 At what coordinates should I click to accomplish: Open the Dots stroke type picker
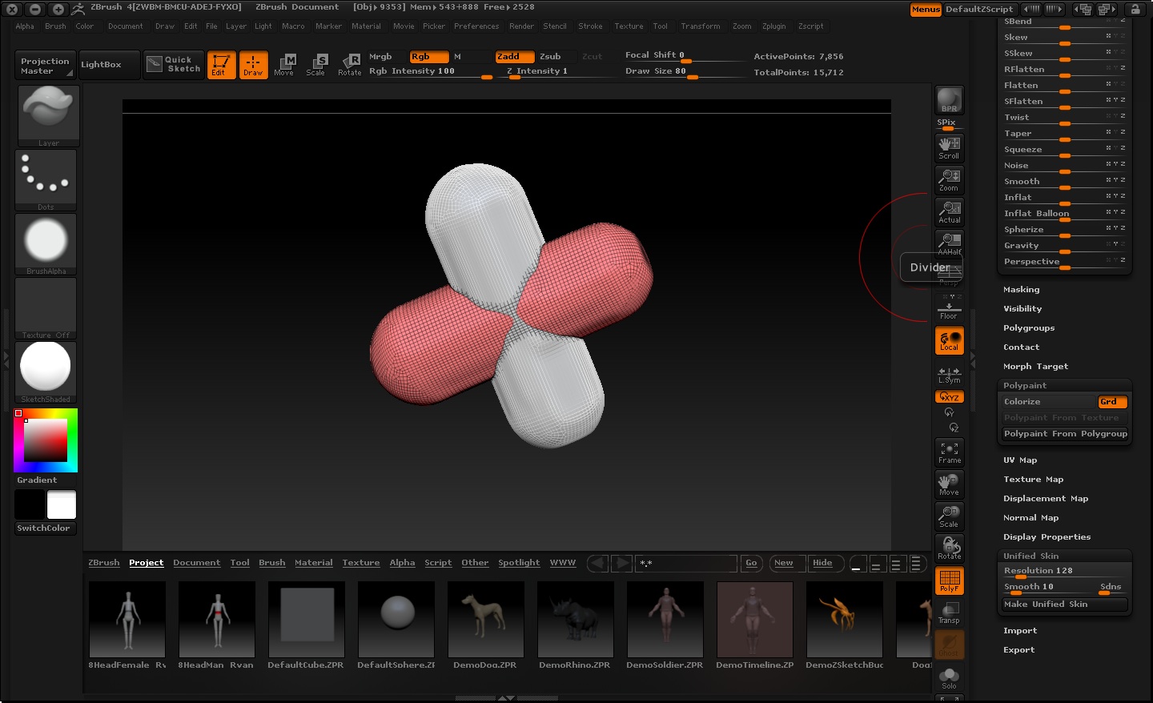coord(46,179)
